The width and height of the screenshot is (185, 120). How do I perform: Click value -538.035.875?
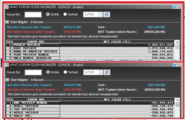tap(162, 113)
